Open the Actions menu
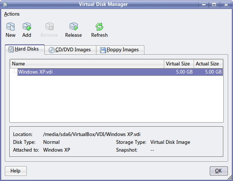The width and height of the screenshot is (233, 181). click(x=12, y=14)
